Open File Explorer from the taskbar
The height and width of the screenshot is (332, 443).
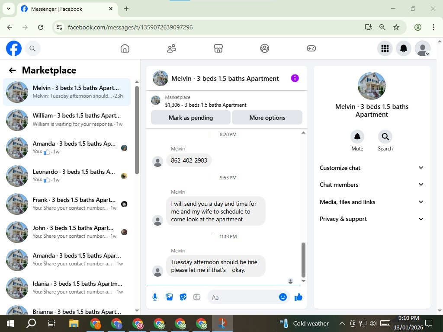(x=74, y=323)
